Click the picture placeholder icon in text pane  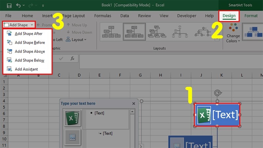(x=72, y=137)
